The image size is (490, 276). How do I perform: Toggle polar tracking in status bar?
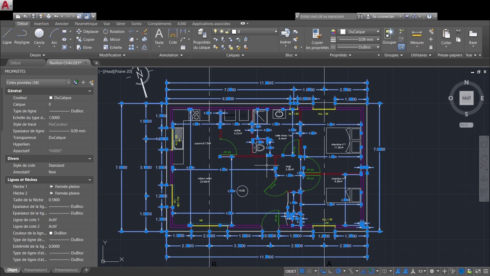click(x=338, y=271)
